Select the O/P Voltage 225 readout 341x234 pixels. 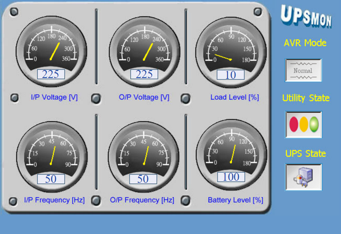coord(144,74)
